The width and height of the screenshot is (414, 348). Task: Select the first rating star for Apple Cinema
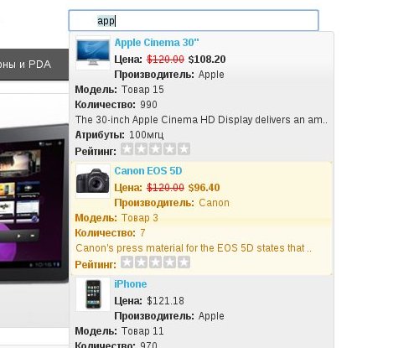127,149
